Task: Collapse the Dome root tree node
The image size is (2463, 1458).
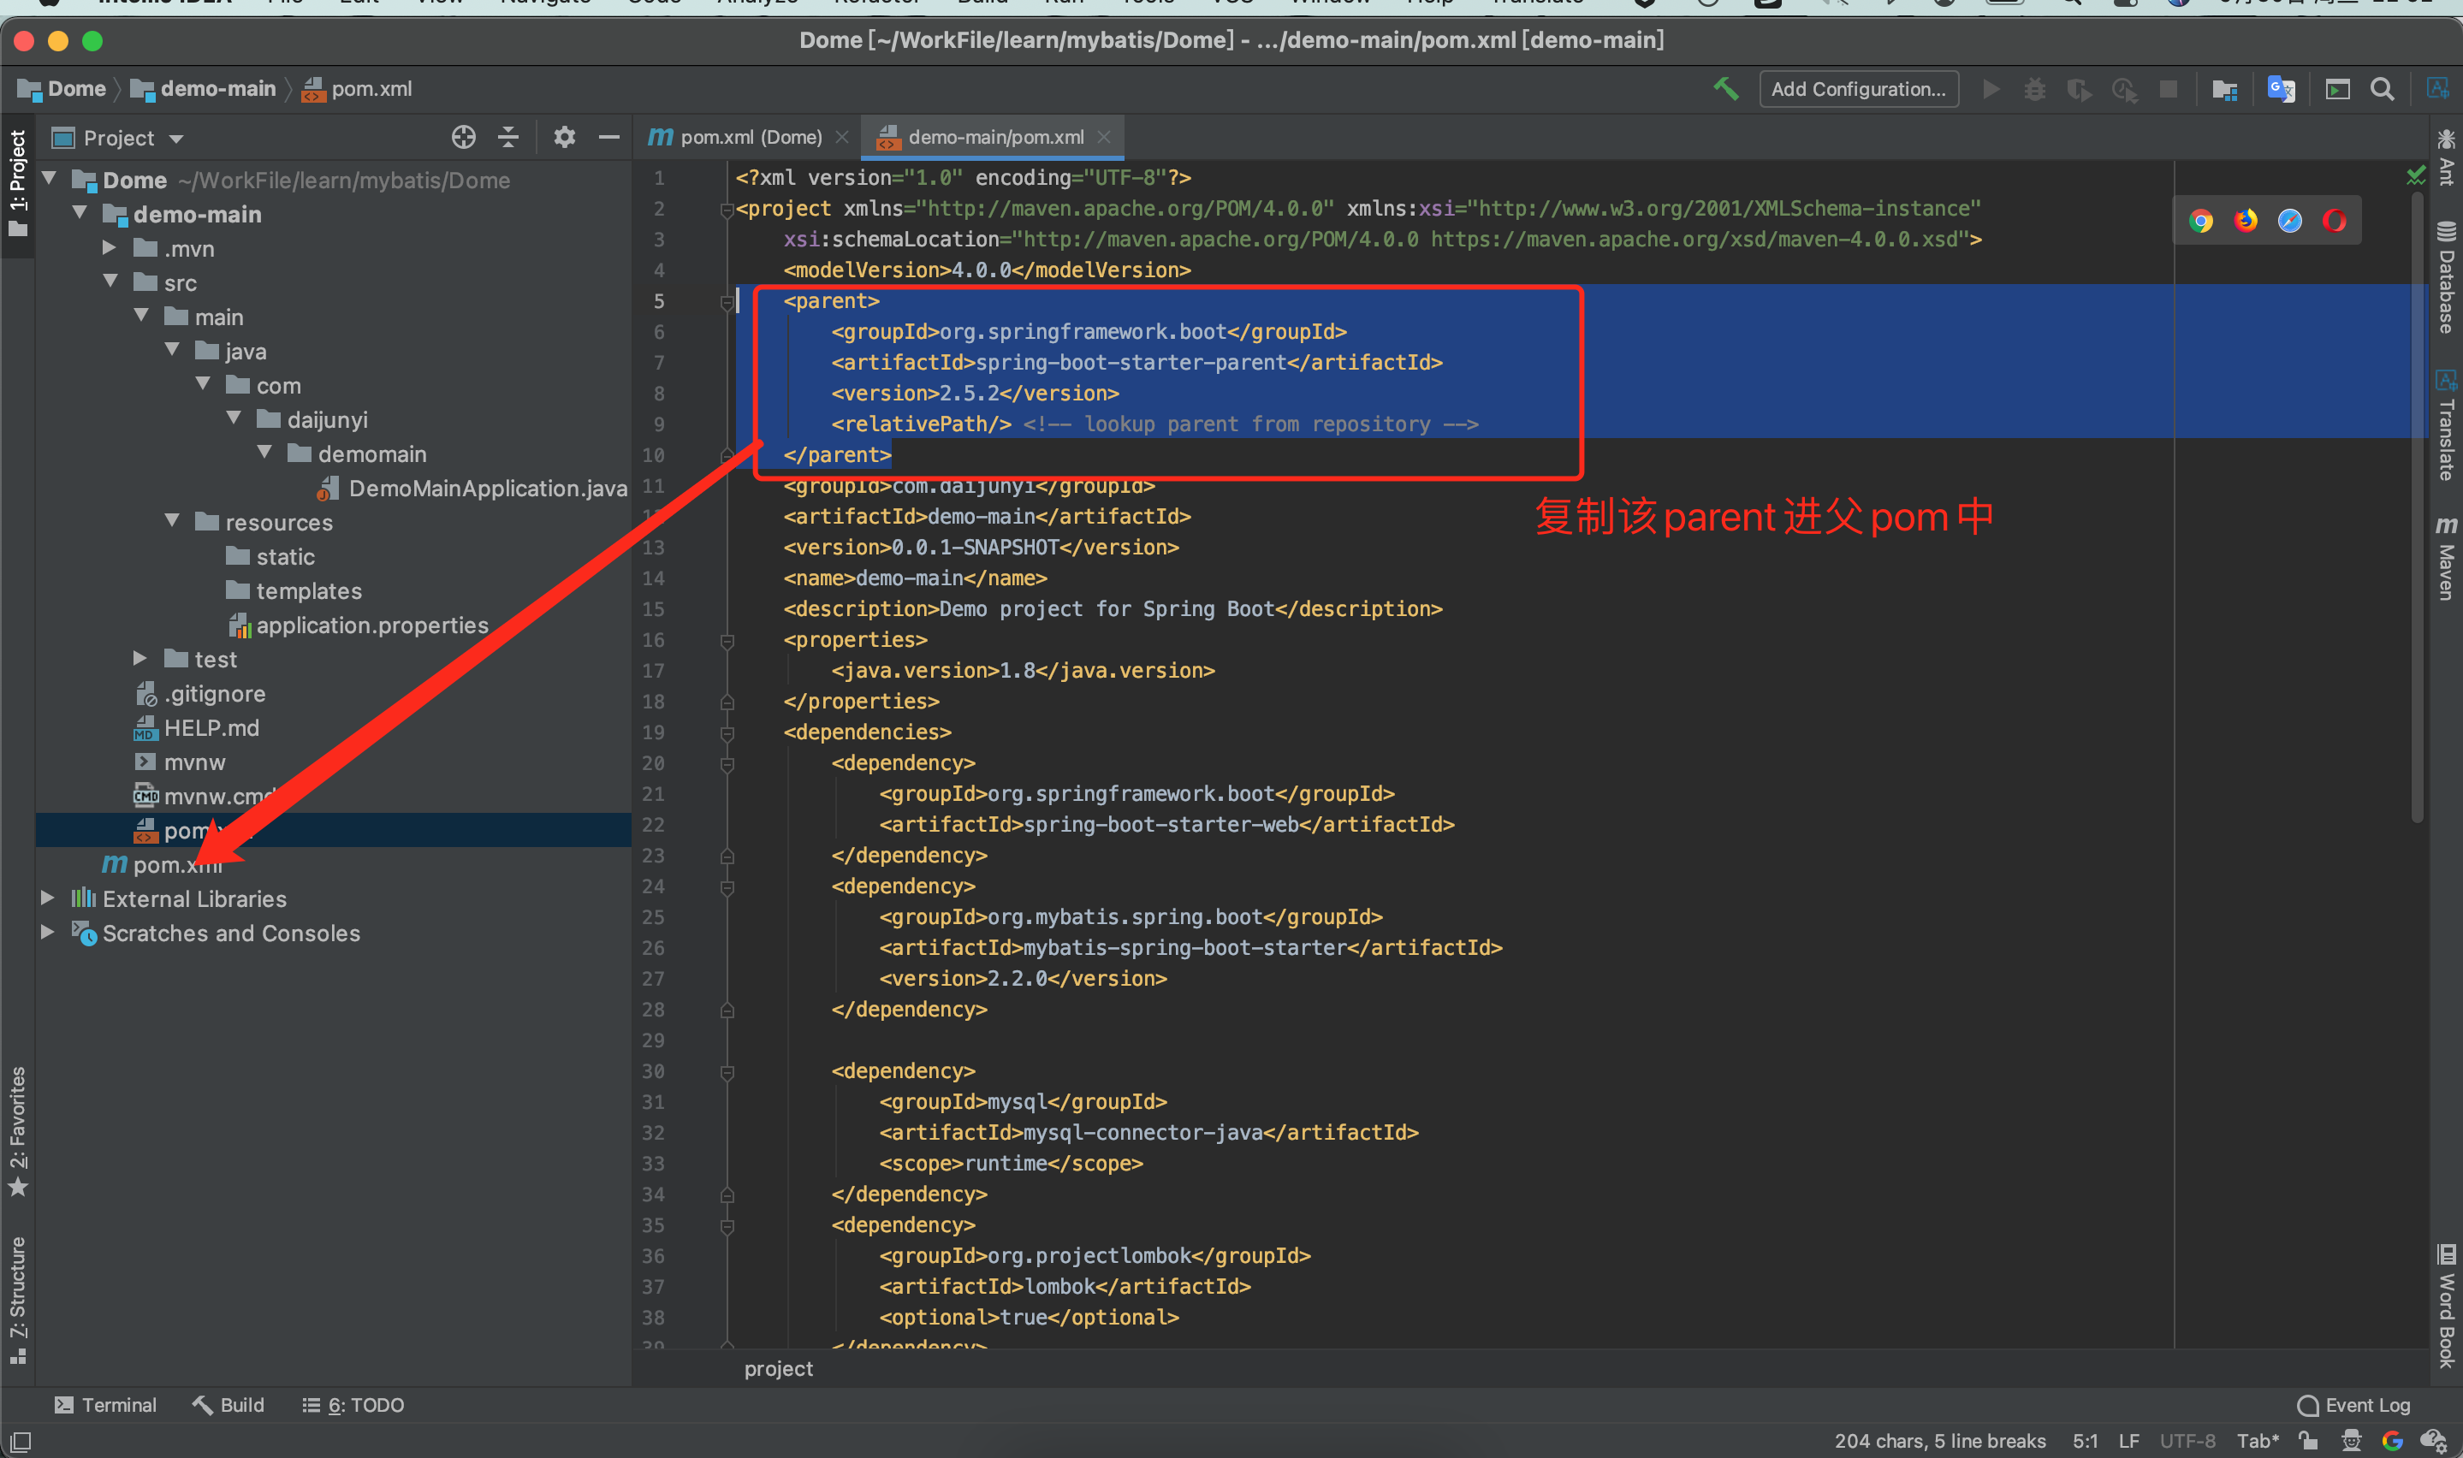Action: pos(49,179)
